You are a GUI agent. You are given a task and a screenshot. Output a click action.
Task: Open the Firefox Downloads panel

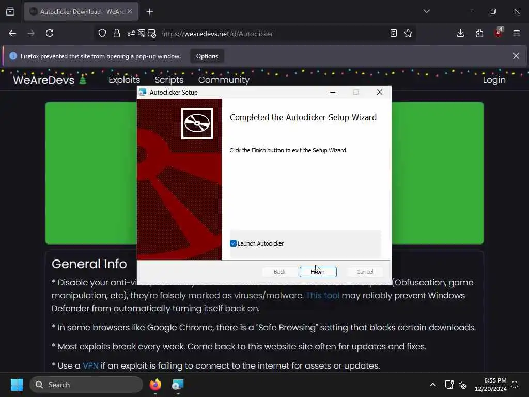460,33
